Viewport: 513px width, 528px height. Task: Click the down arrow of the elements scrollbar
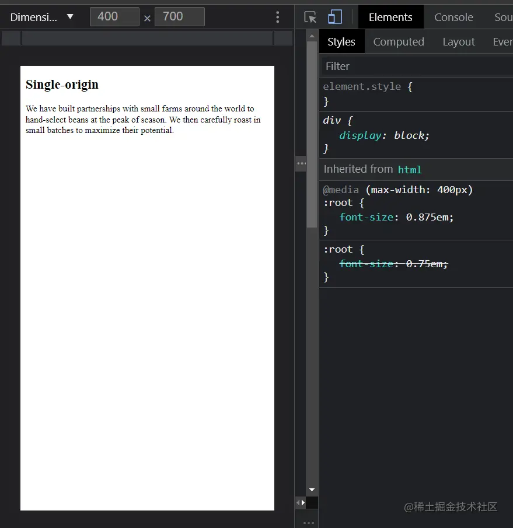click(312, 489)
